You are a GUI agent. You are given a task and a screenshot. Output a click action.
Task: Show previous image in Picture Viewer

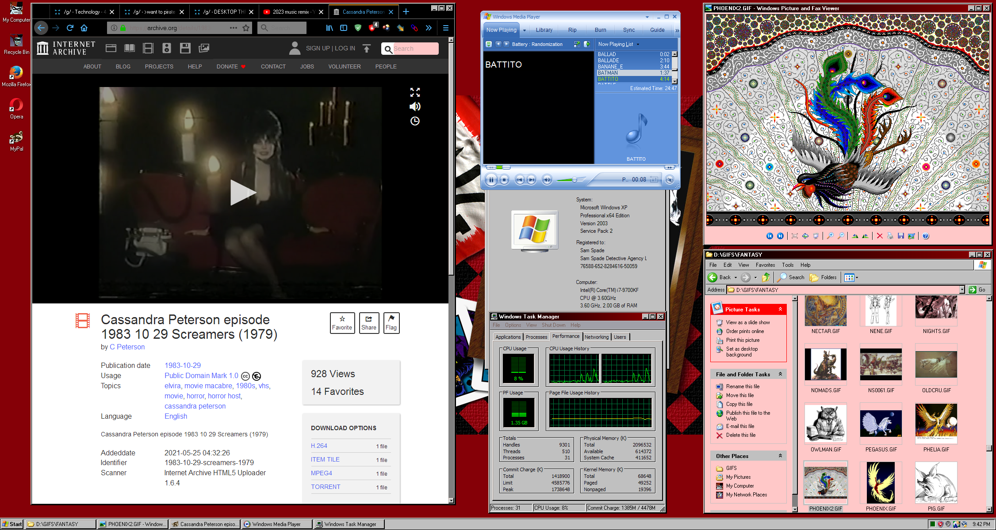(x=770, y=236)
